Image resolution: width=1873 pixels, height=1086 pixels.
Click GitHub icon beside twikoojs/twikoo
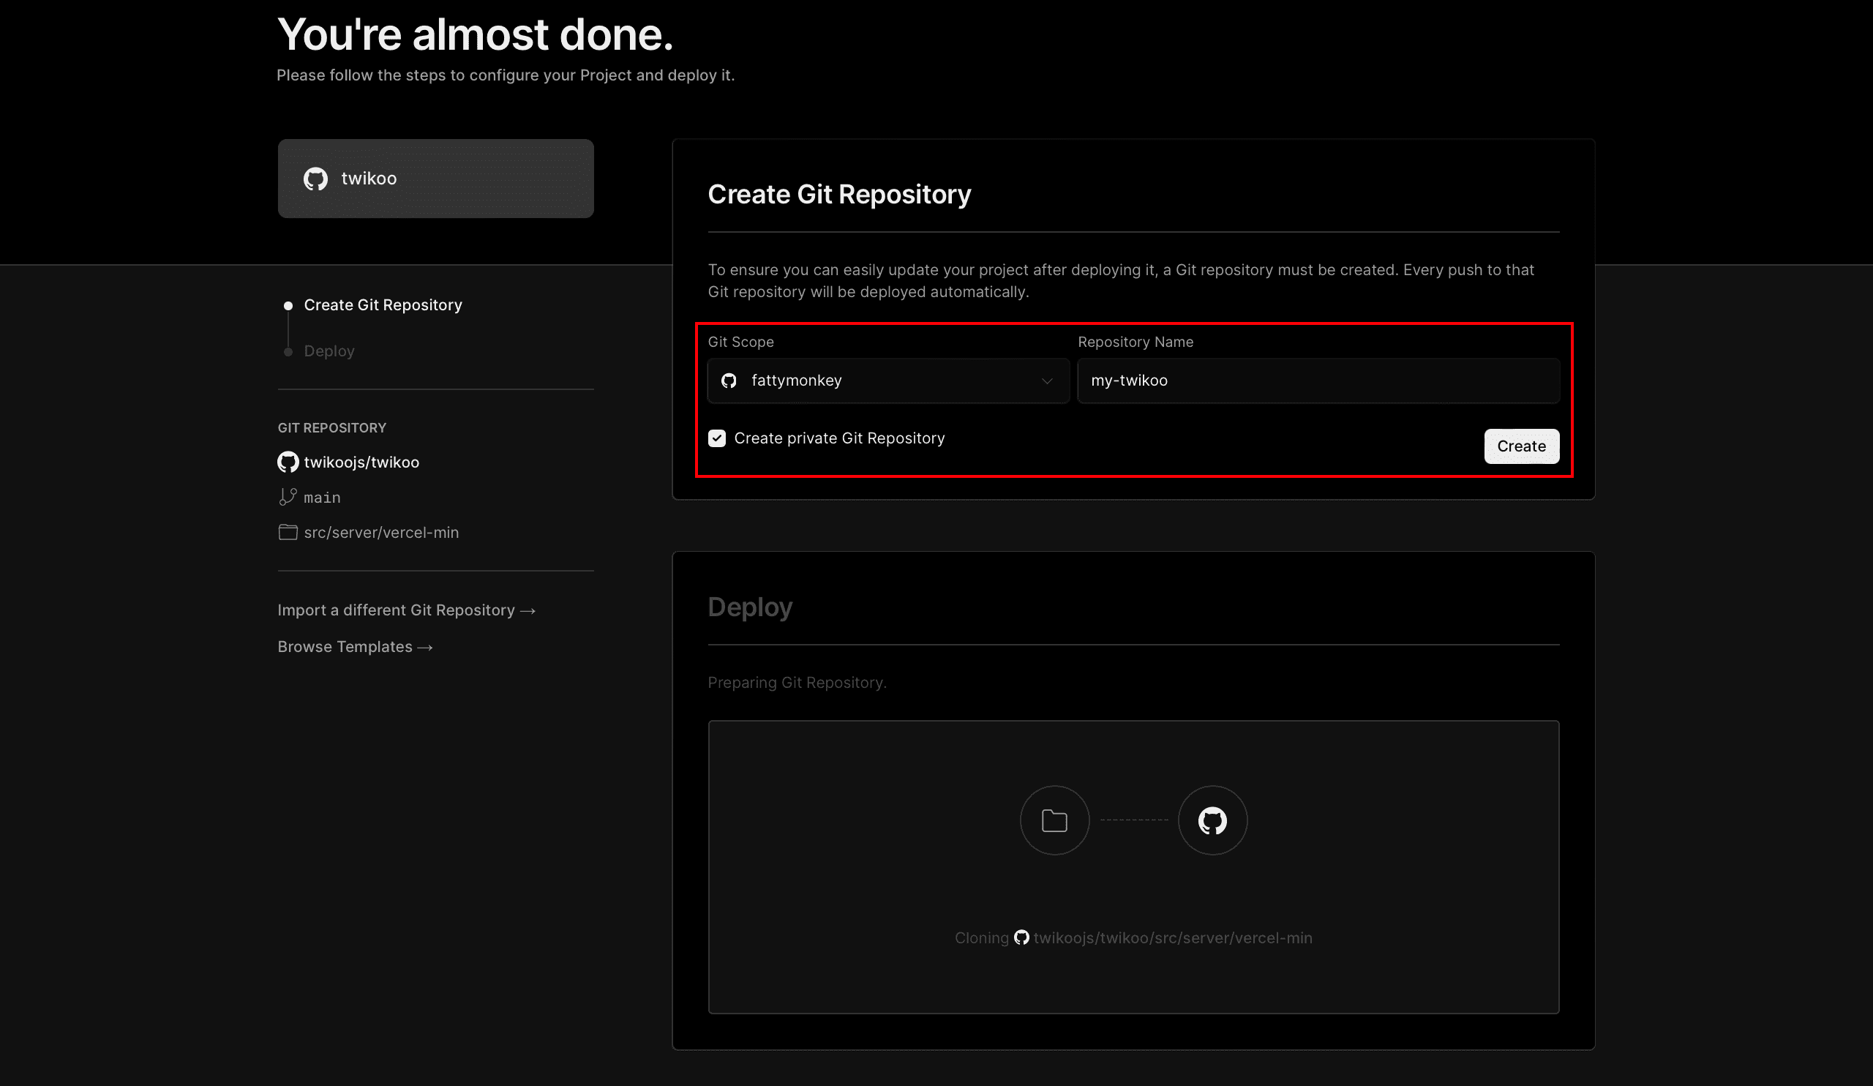point(288,463)
